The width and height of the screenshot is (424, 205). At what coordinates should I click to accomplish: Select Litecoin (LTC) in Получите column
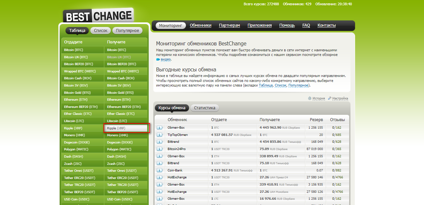point(126,121)
